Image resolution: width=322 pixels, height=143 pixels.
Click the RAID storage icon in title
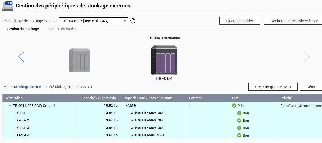click(8, 6)
